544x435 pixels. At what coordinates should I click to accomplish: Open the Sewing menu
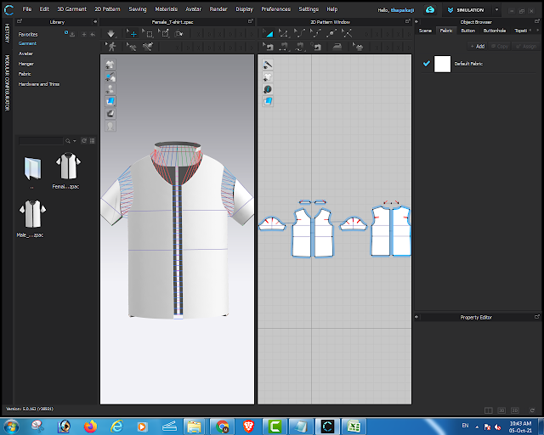[x=138, y=8]
